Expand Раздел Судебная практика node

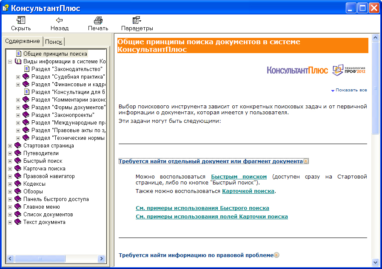18,77
